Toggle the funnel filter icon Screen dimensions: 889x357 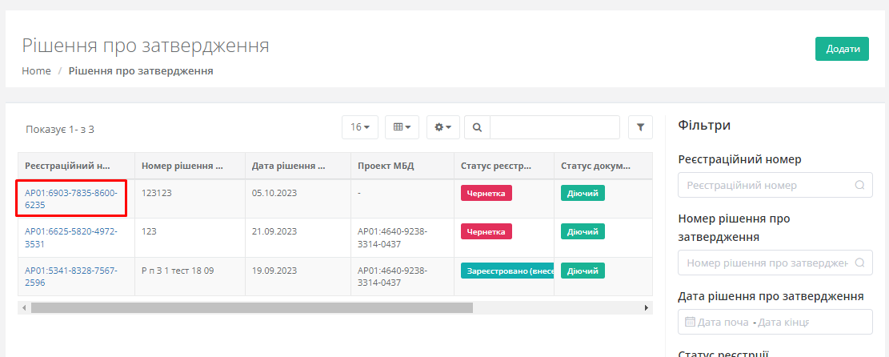(x=640, y=127)
